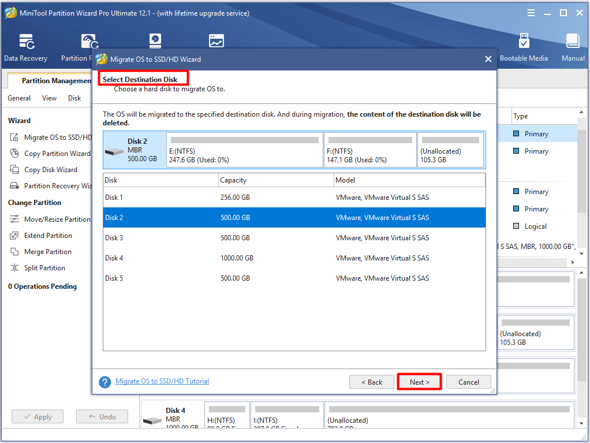Open the hamburger menu in title bar

click(531, 13)
